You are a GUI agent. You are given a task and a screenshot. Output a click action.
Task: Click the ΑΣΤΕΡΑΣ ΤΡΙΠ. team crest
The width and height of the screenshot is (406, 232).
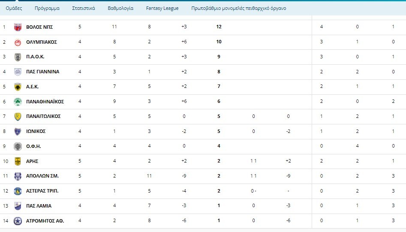[x=18, y=191]
